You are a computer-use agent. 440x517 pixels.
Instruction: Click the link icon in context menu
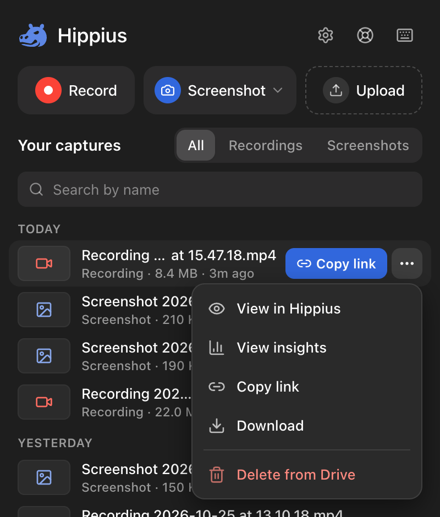(216, 387)
